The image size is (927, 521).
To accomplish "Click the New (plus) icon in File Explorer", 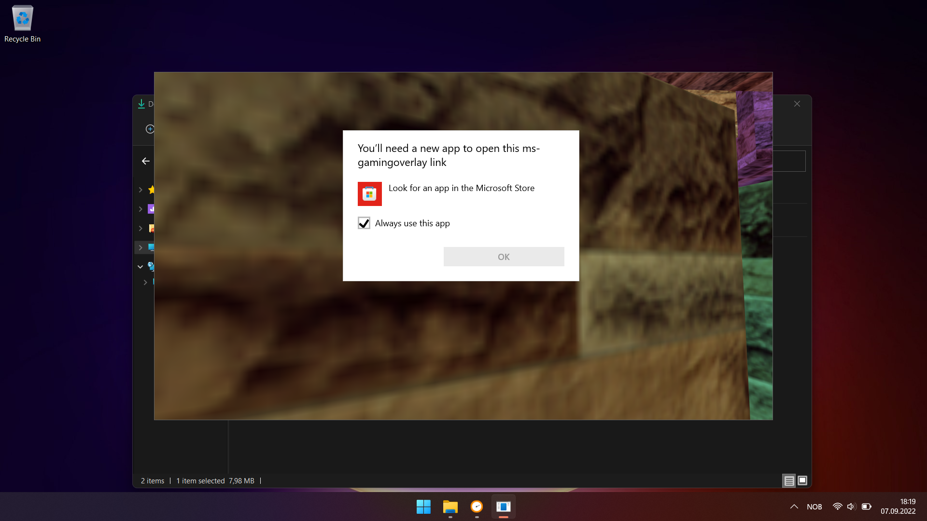I will coord(150,129).
